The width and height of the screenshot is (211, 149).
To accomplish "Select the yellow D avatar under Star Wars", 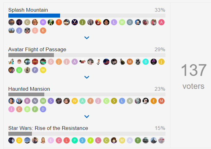I will (19, 140).
